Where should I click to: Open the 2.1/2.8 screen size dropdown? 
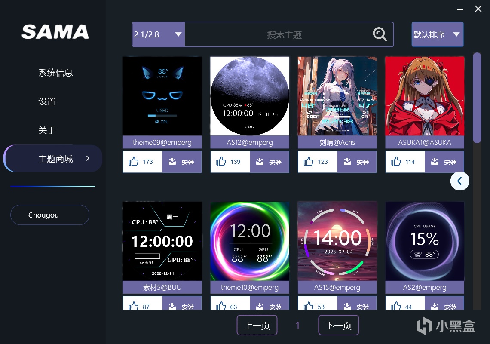[x=159, y=34]
